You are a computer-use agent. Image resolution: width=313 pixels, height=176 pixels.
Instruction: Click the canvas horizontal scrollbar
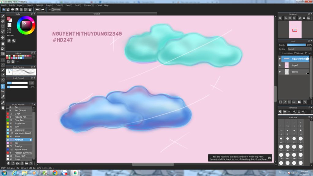[153, 165]
